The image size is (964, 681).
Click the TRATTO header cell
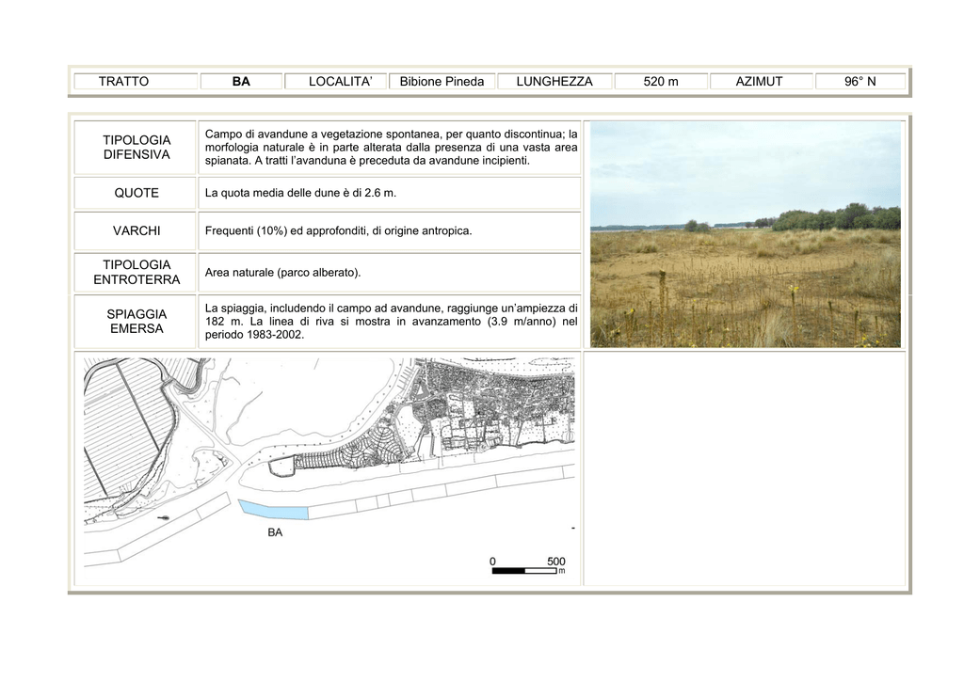pyautogui.click(x=136, y=81)
